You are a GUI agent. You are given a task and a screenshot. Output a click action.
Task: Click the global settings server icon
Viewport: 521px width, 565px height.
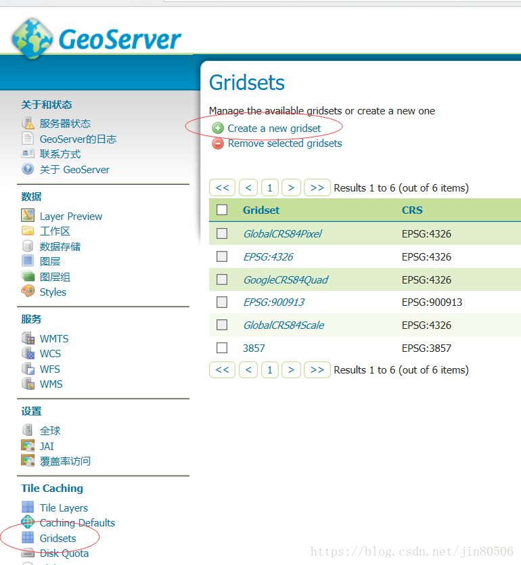28,430
